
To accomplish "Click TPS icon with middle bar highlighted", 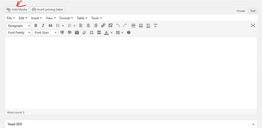I will [x=141, y=25].
